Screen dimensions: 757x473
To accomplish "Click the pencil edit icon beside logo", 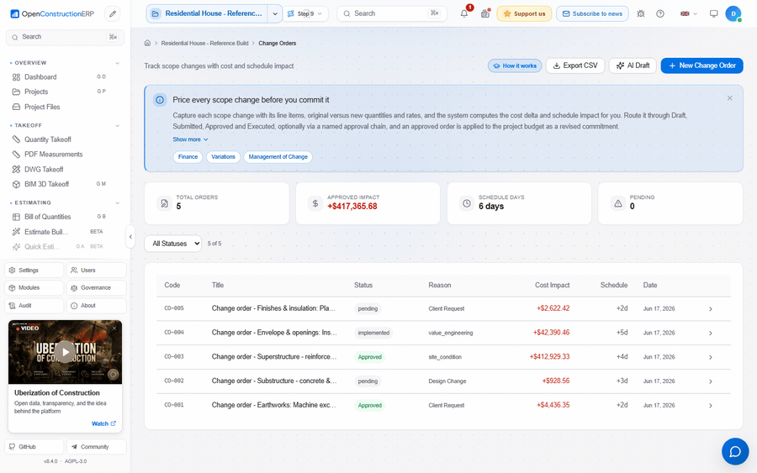I will pyautogui.click(x=113, y=13).
